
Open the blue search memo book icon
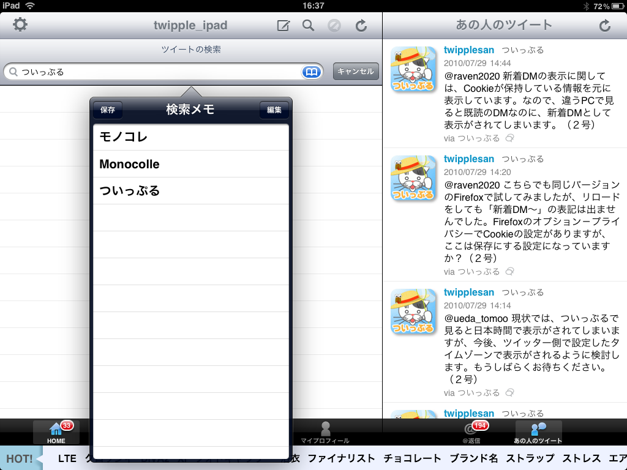click(x=311, y=71)
